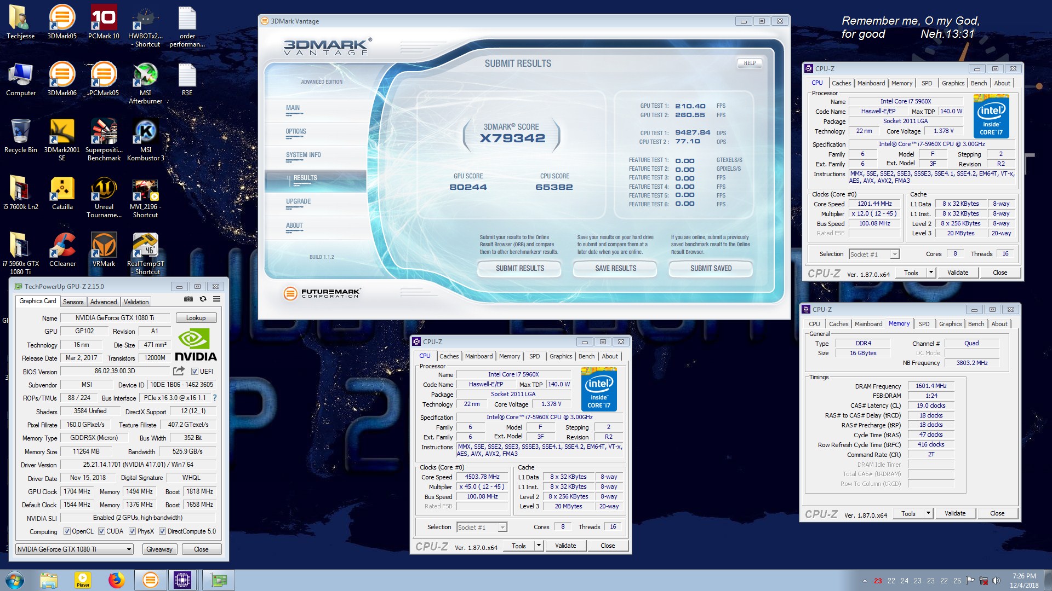Screen dimensions: 1052x591
Task: Open SYSTEM INFO in 3DMark Vantage
Action: [304, 155]
